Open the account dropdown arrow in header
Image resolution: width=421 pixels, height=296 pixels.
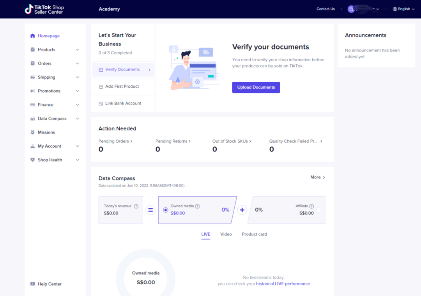pos(378,9)
